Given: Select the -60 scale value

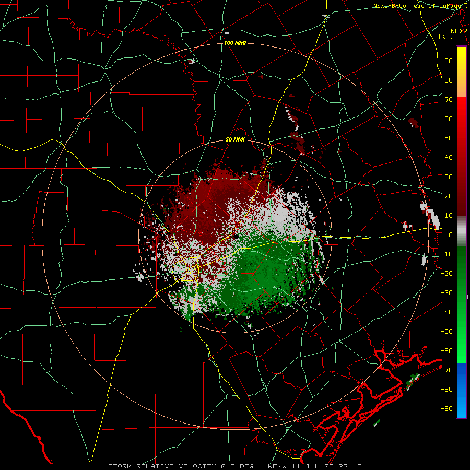Looking at the screenshot, I should tap(446, 351).
